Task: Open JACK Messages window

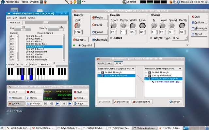Action: click(16, 98)
